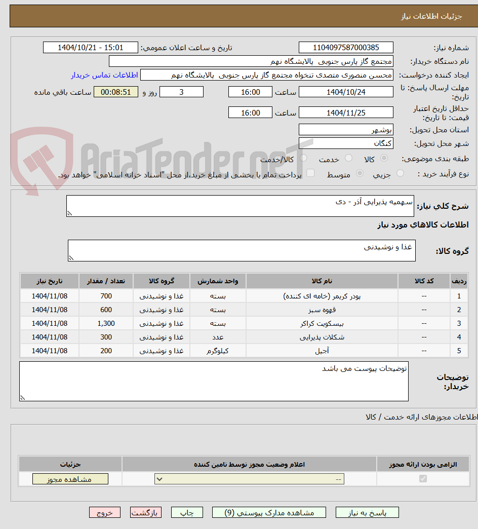Click the جزئیات permit column header

(70, 465)
